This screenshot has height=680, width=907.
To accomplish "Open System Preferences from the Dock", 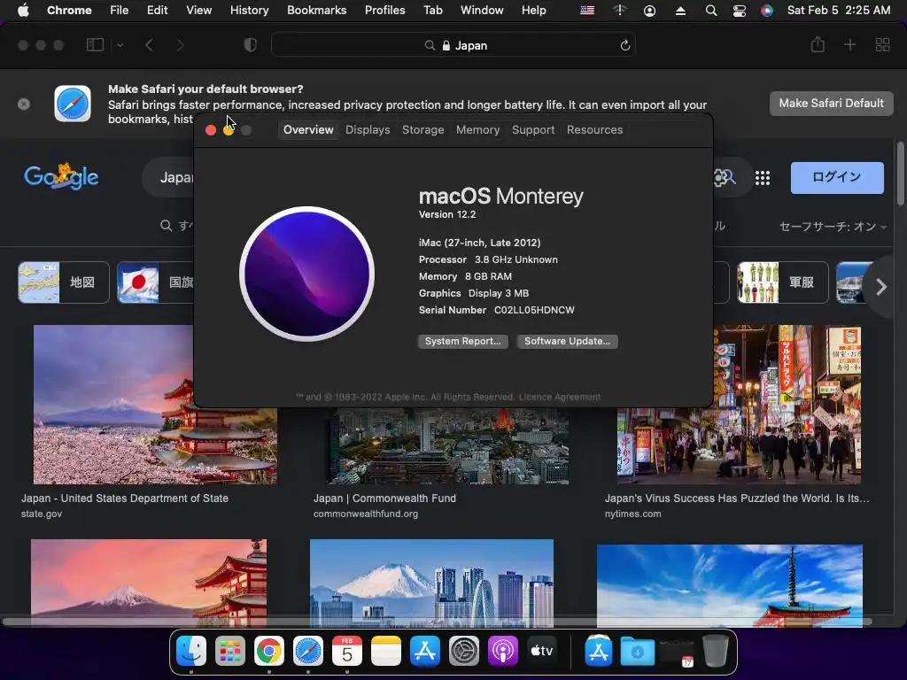I will 464,652.
